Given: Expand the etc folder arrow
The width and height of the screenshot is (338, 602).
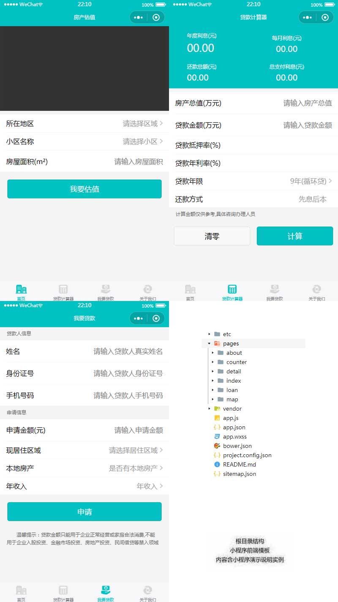Looking at the screenshot, I should [x=209, y=334].
